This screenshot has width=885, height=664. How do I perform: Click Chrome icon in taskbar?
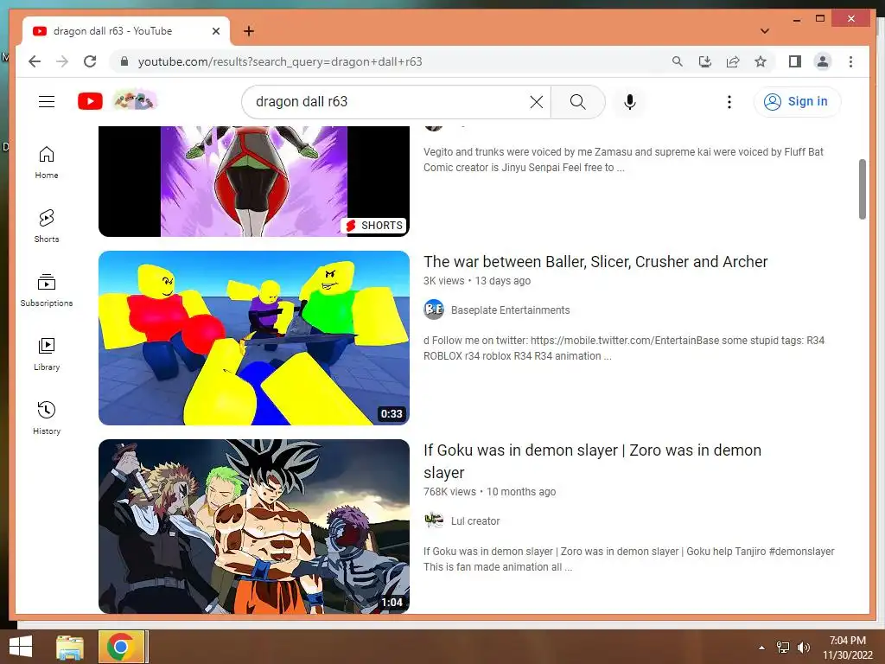point(121,647)
